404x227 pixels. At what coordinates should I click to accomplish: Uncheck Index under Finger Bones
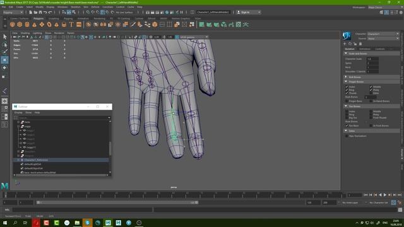pyautogui.click(x=347, y=87)
